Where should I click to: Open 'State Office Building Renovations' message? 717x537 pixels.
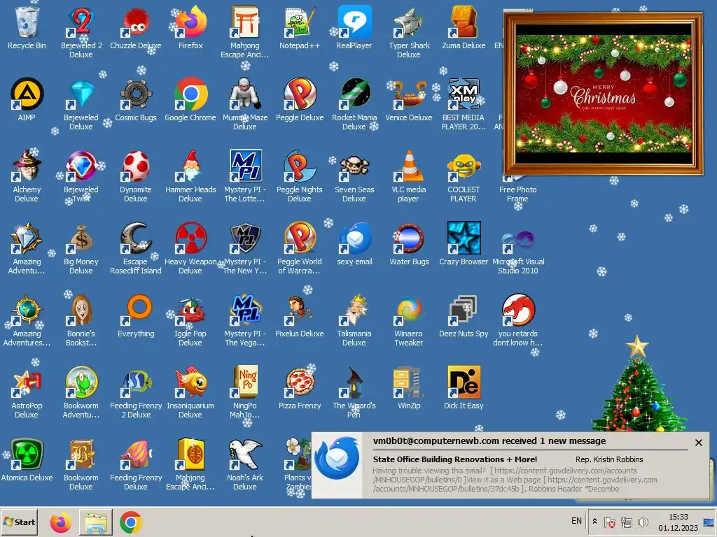(455, 459)
